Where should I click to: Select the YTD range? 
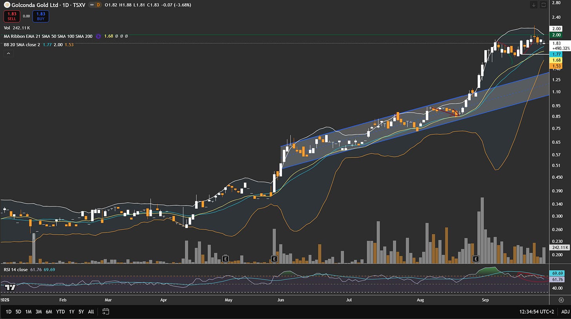pyautogui.click(x=60, y=312)
